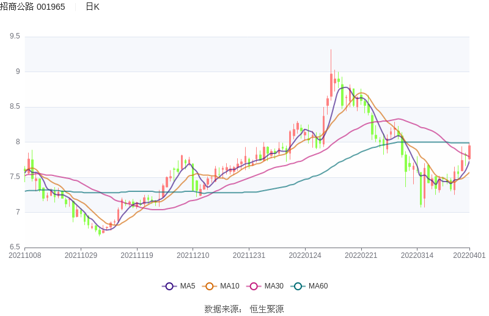This screenshot has width=489, height=316.
Task: Jump to the 20220401 date on the axis
Action: pyautogui.click(x=469, y=255)
